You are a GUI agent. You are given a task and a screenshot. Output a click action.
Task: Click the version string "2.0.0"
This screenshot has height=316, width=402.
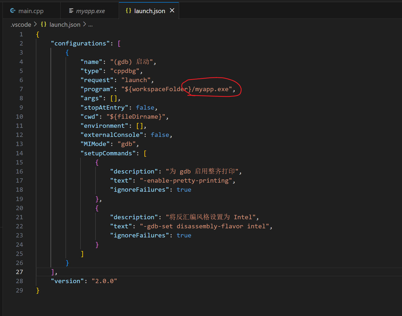tap(104, 281)
